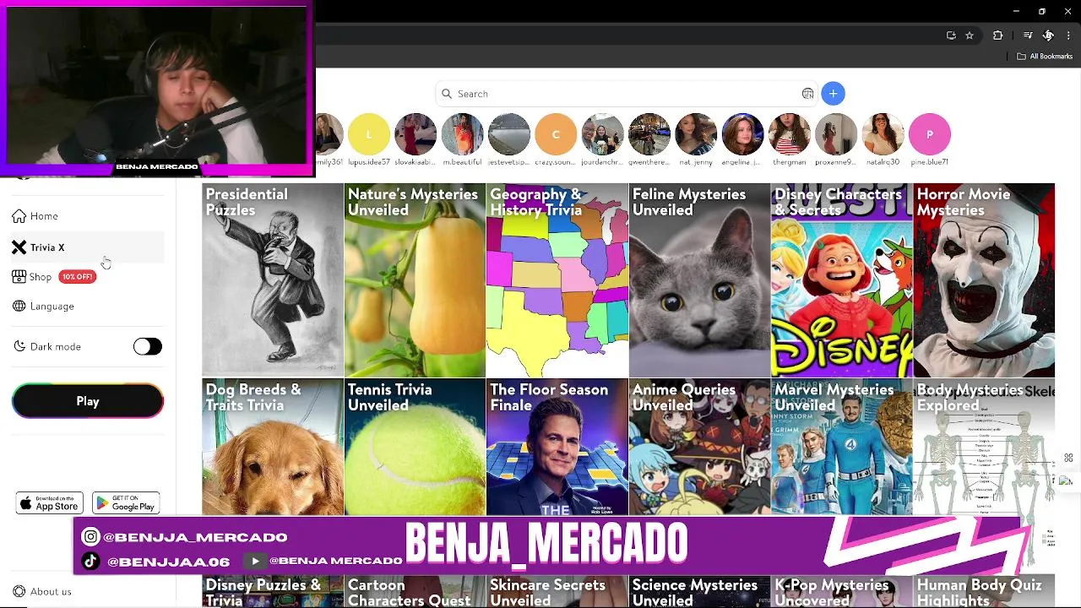Open Tennis Trivia Unveiled card
The image size is (1081, 608).
[415, 448]
